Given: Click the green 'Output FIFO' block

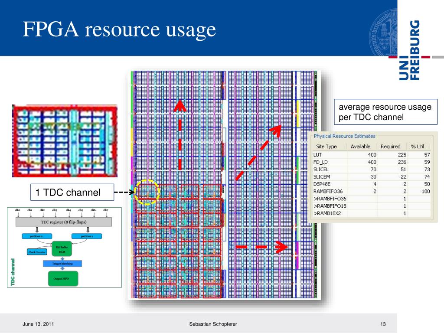Looking at the screenshot, I should click(x=63, y=279).
